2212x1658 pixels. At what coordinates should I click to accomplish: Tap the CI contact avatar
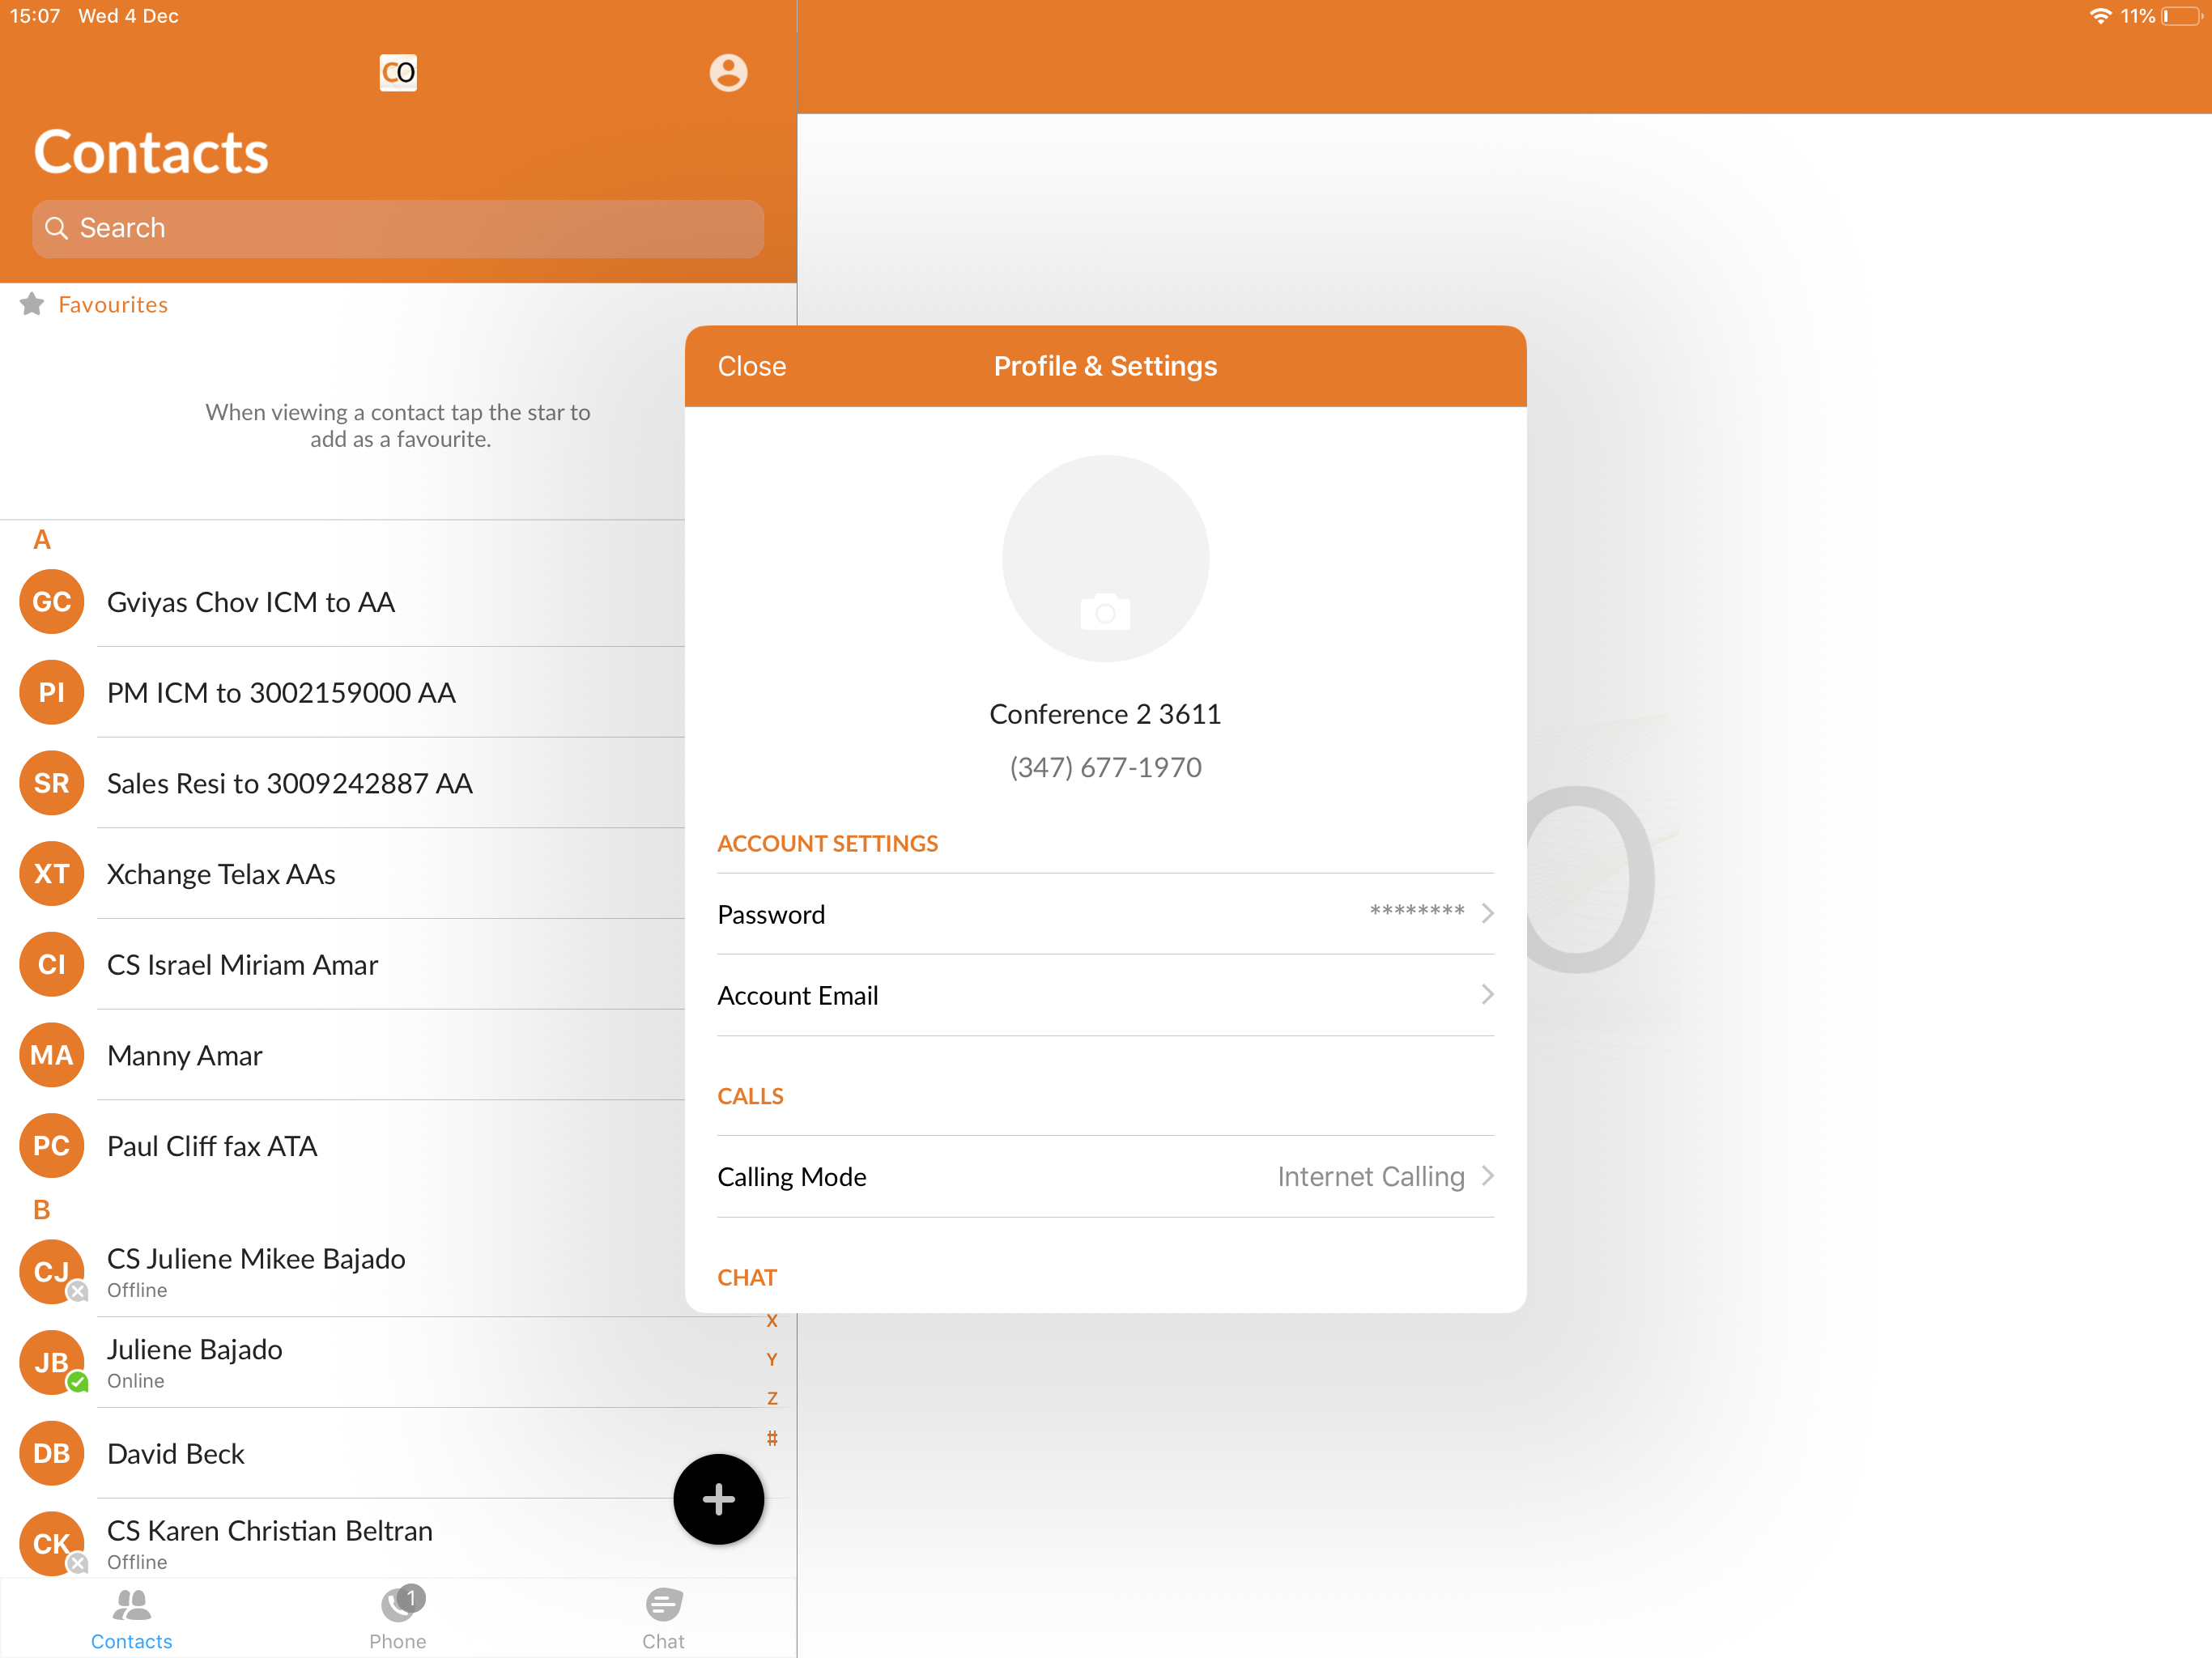52,964
